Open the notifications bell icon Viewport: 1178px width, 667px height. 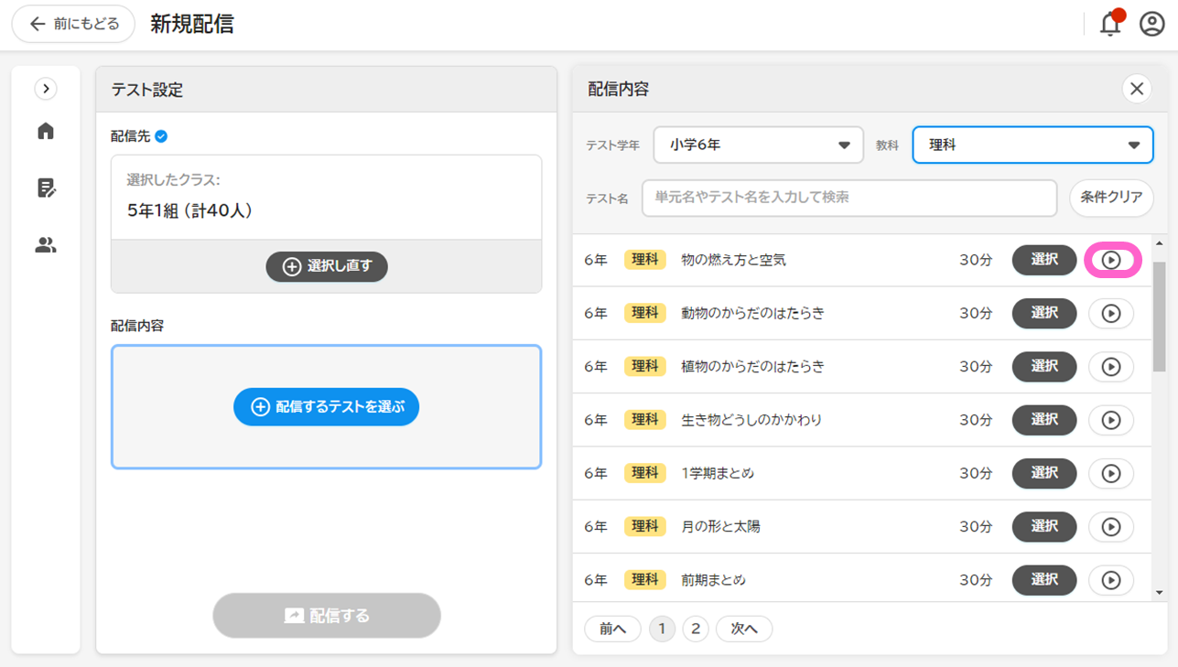tap(1110, 25)
